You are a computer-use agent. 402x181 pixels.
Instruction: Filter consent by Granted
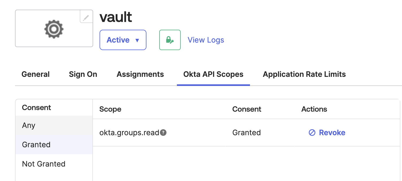[54, 145]
